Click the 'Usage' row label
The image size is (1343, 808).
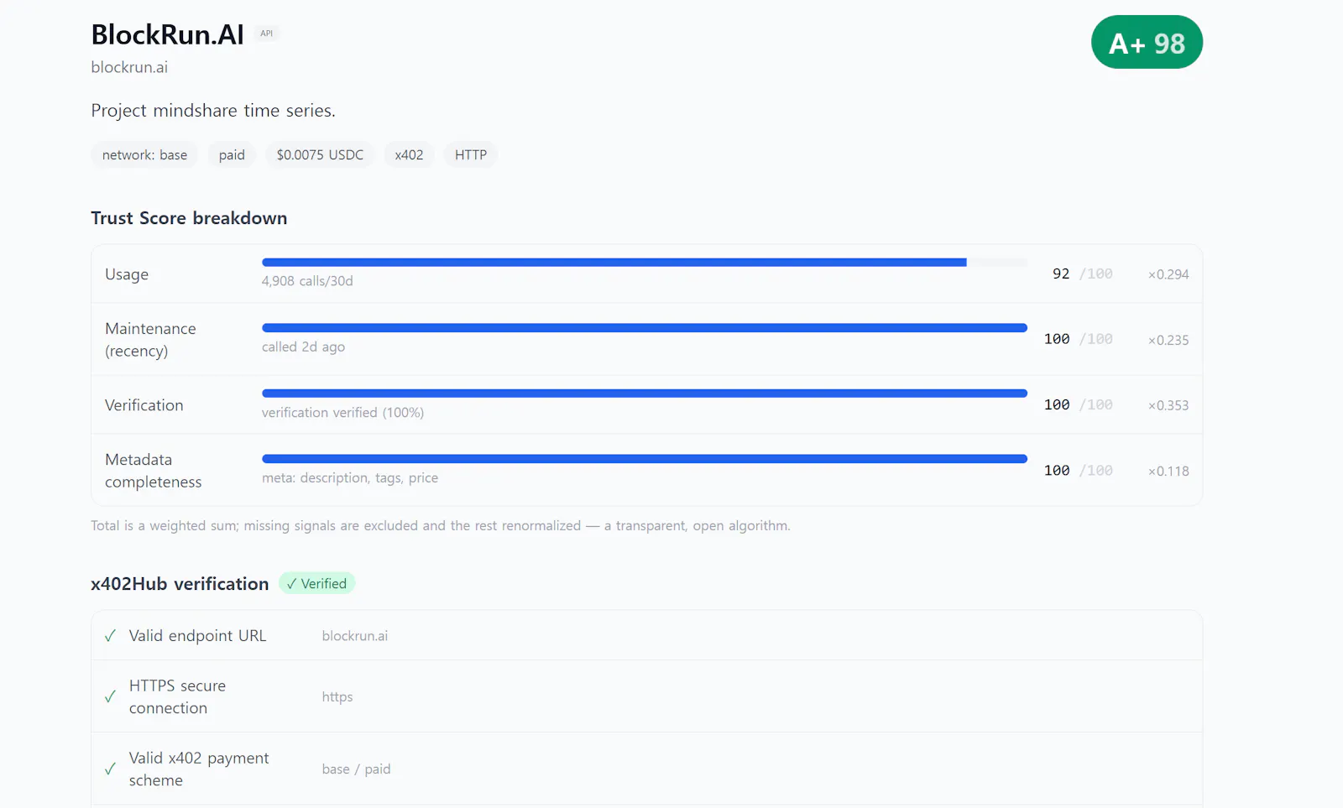[x=127, y=274]
